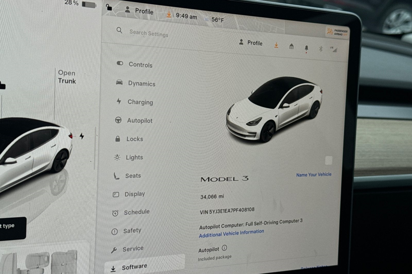Tap the orange software update download icon
Viewport: 412px width, 274px height.
(x=276, y=45)
